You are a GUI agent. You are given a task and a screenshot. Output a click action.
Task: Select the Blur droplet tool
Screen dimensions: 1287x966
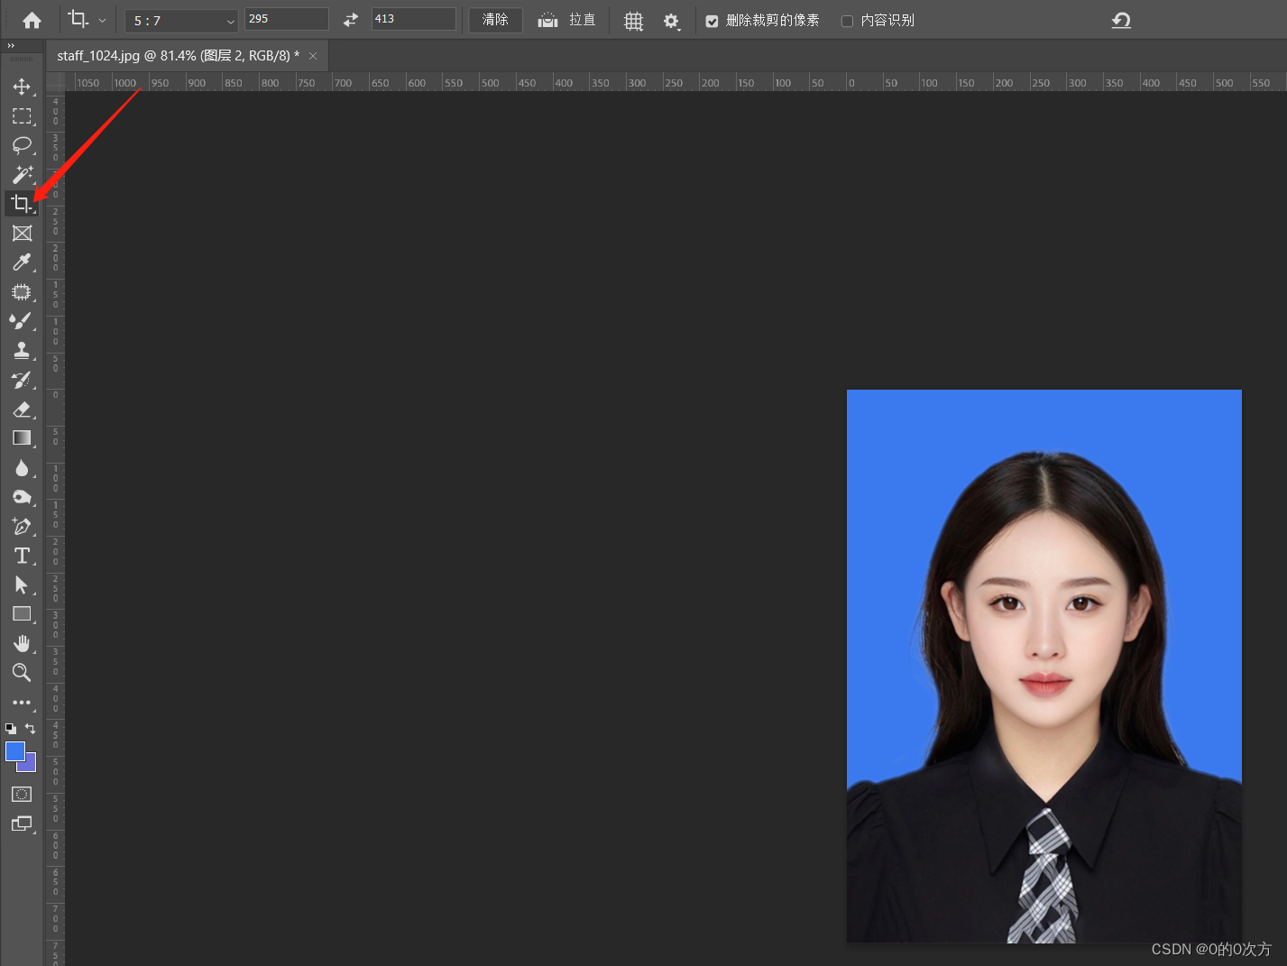coord(22,467)
